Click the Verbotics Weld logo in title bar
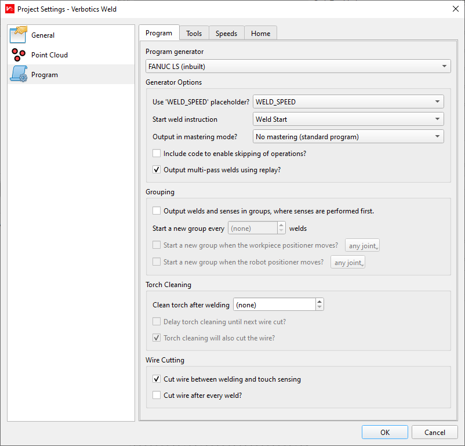Image resolution: width=465 pixels, height=446 pixels. tap(10, 9)
